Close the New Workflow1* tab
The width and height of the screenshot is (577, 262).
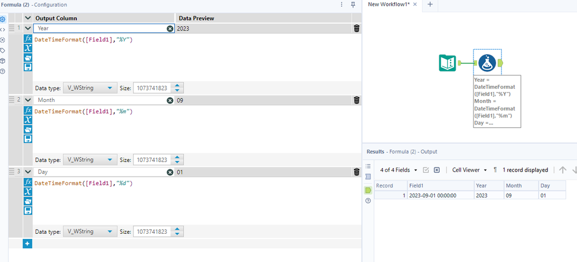click(415, 5)
